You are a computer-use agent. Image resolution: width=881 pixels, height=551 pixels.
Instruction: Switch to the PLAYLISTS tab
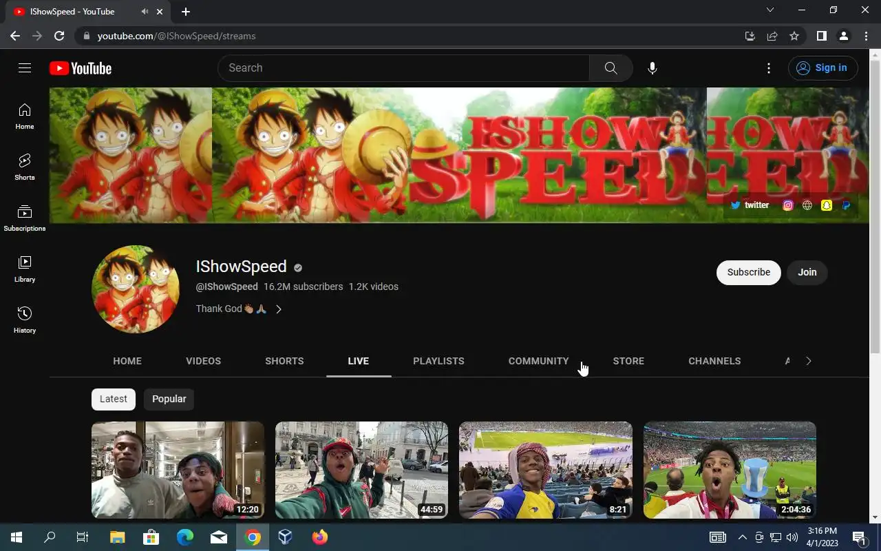[438, 361]
